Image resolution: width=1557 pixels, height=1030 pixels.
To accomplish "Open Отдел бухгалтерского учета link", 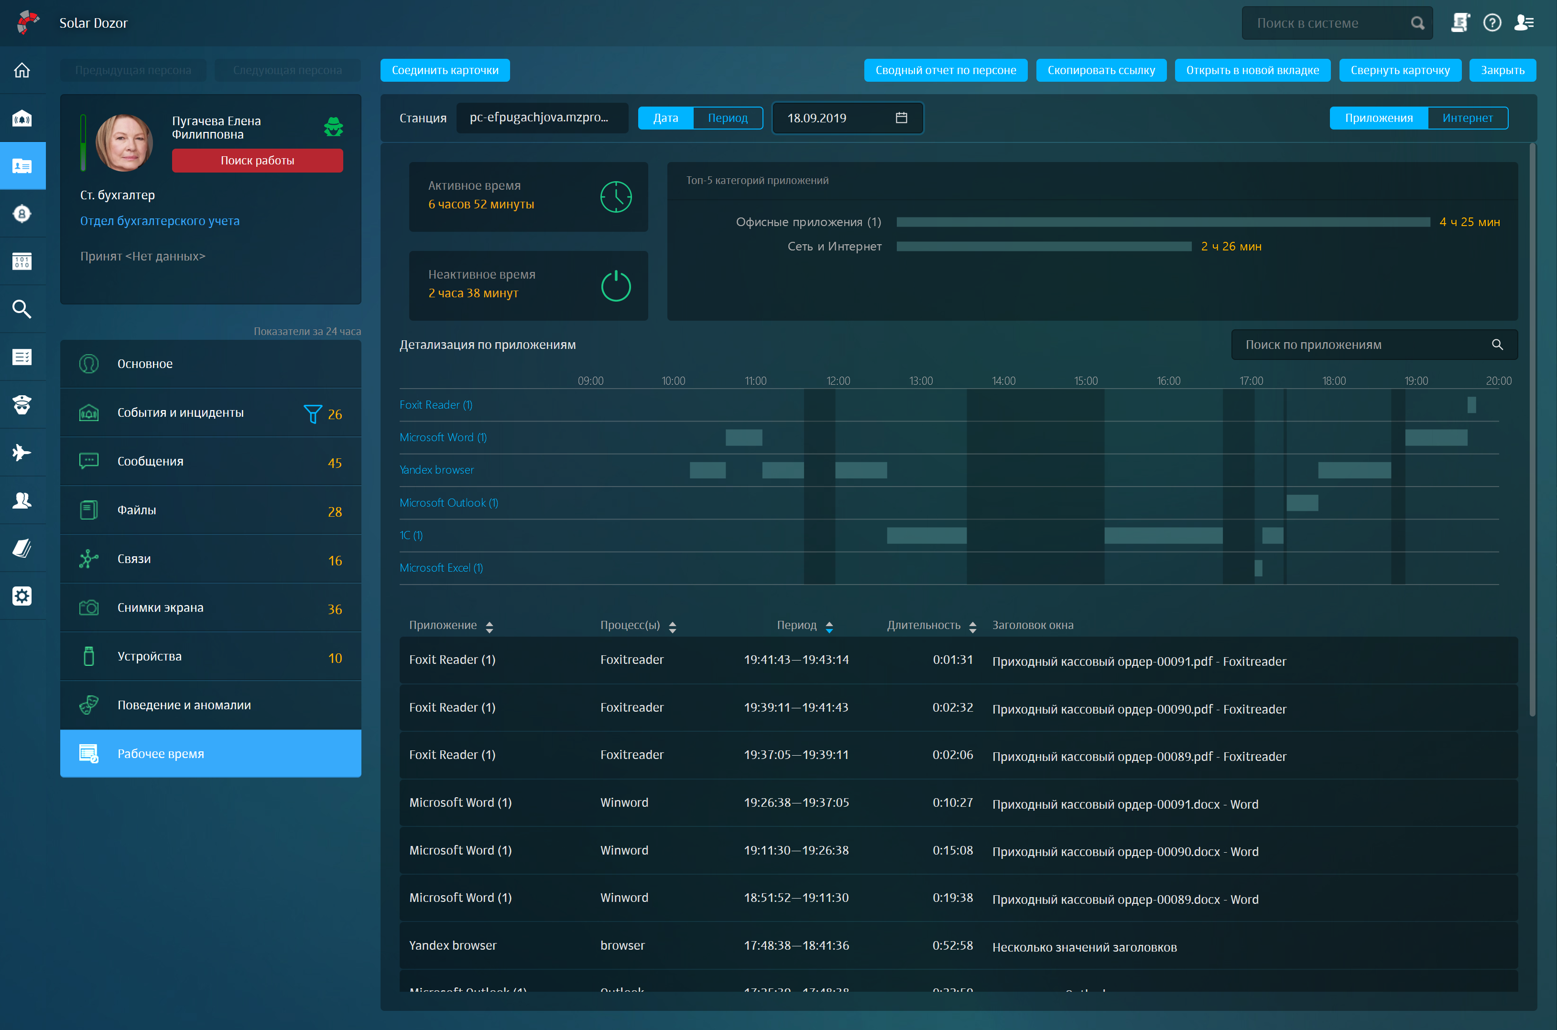I will [160, 221].
